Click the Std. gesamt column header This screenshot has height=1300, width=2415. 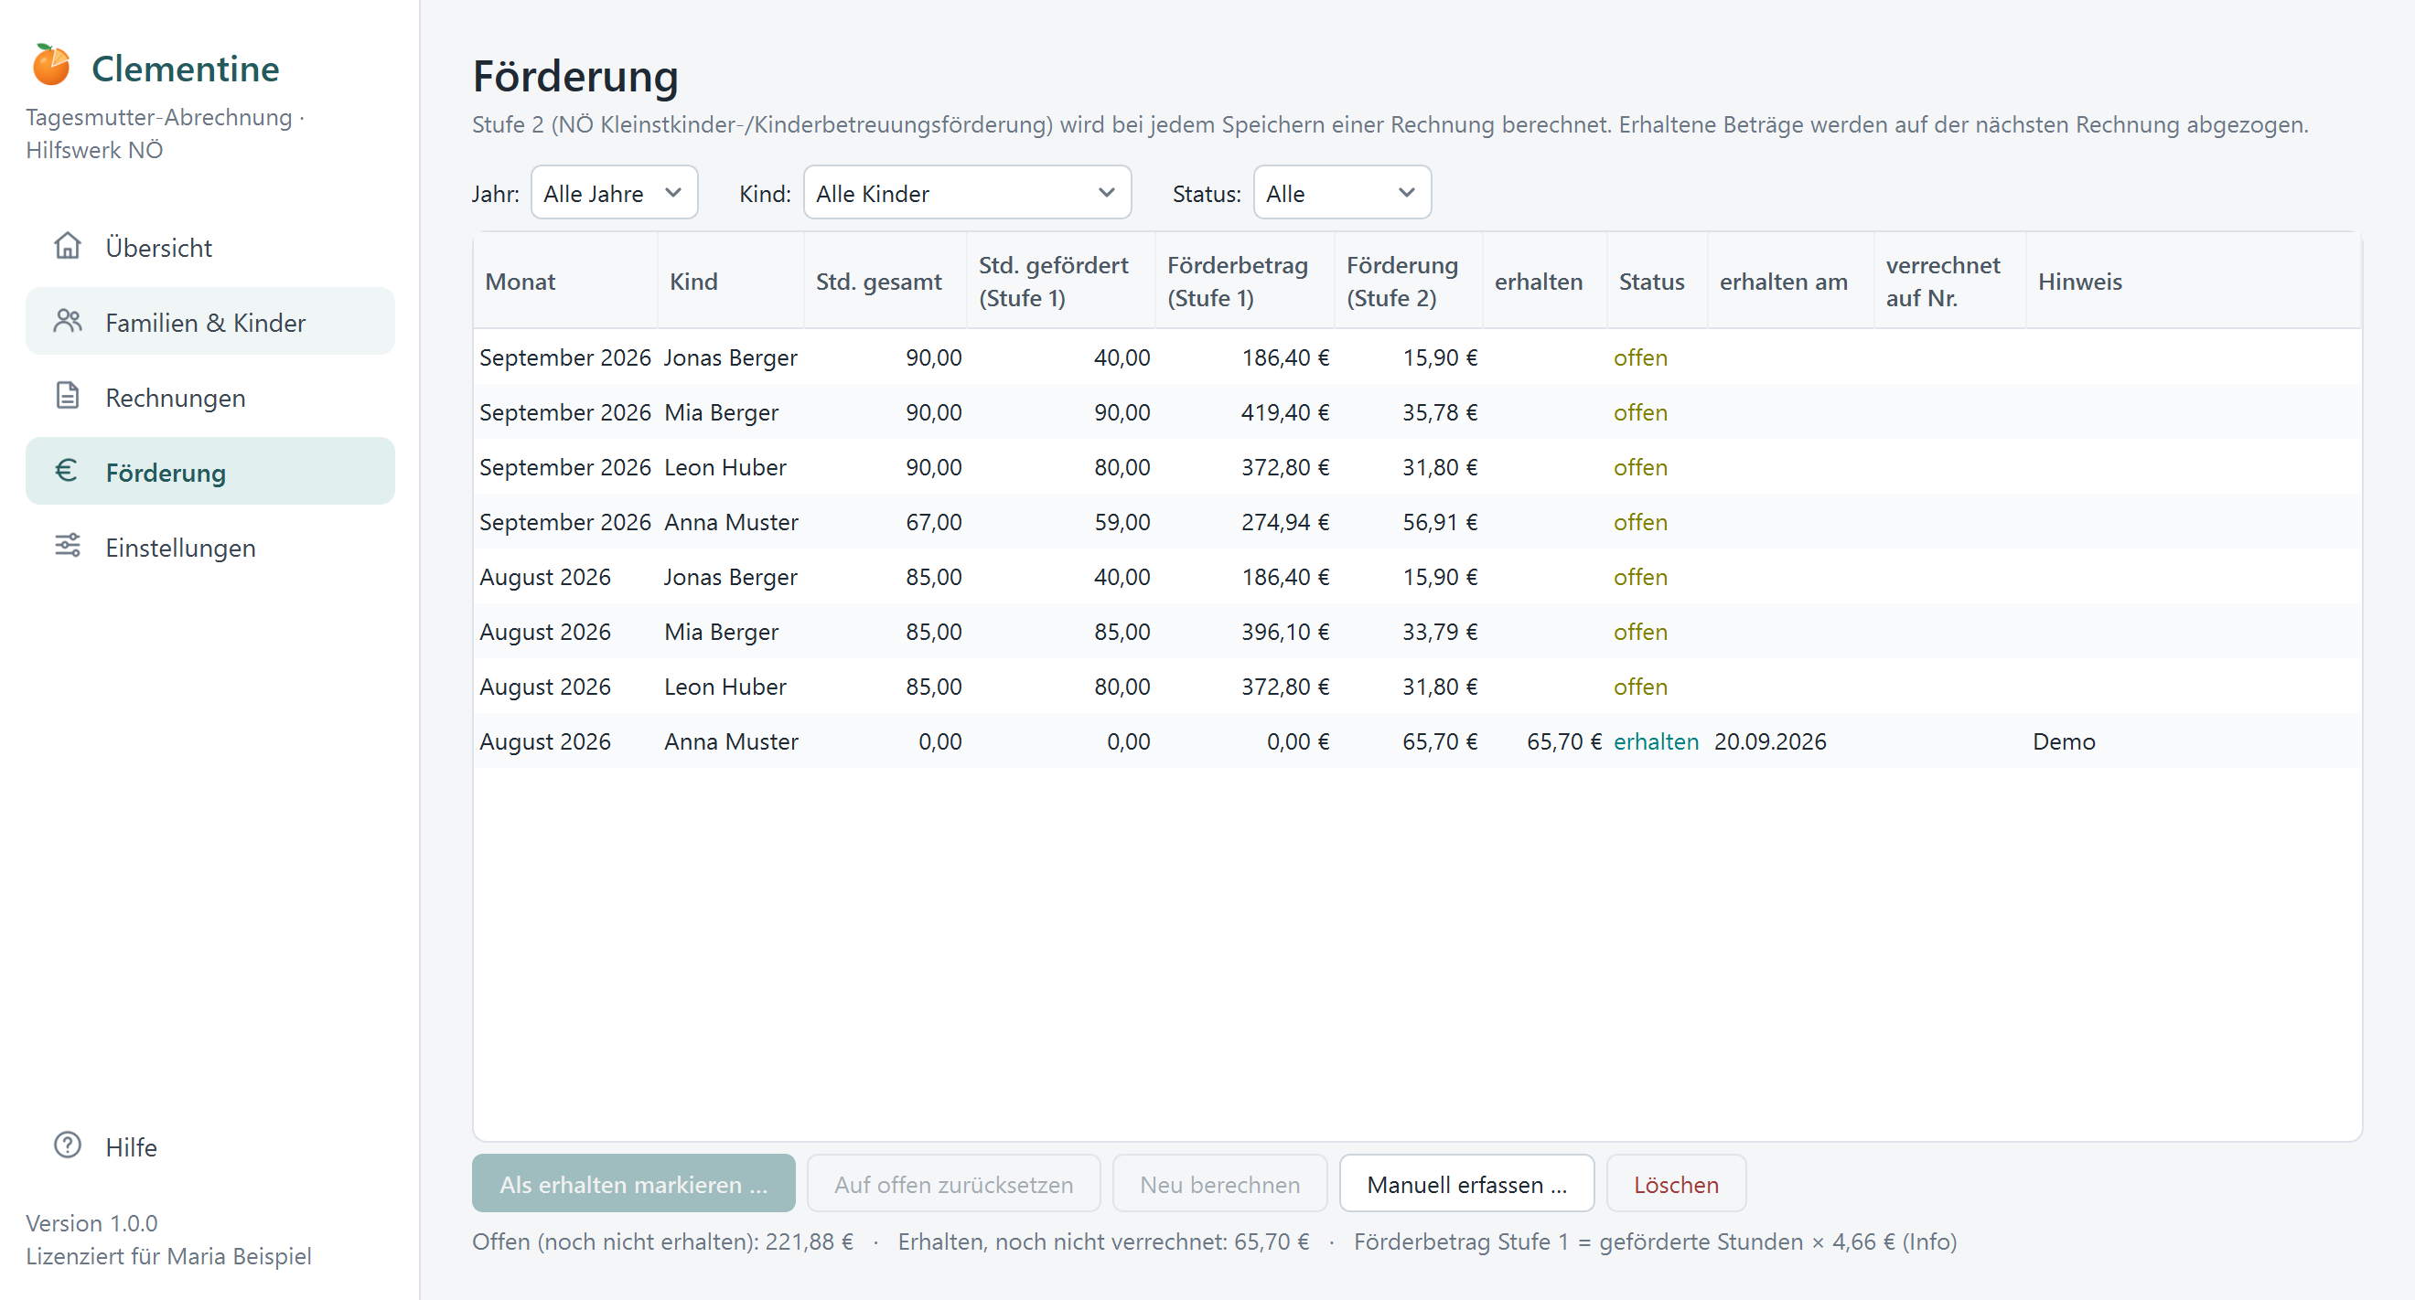coord(885,281)
